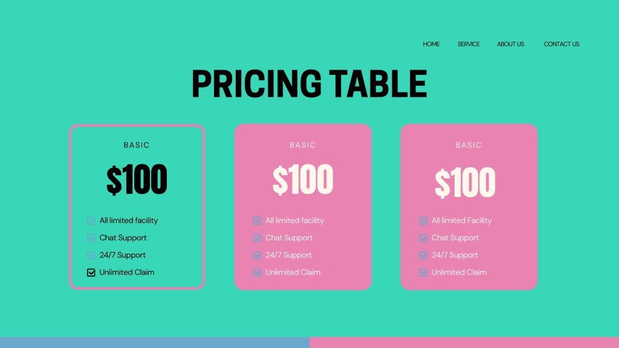Click the PRICING TABLE heading
The image size is (619, 348).
[309, 83]
